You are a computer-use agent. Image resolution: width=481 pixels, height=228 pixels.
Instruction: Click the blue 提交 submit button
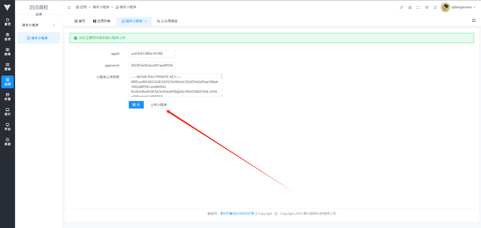point(136,105)
